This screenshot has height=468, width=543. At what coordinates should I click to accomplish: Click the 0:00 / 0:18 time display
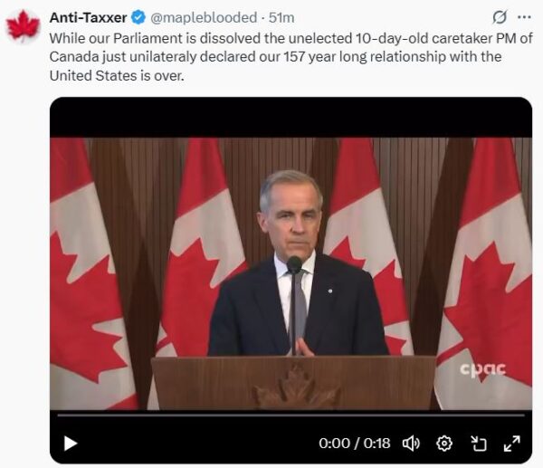(355, 443)
